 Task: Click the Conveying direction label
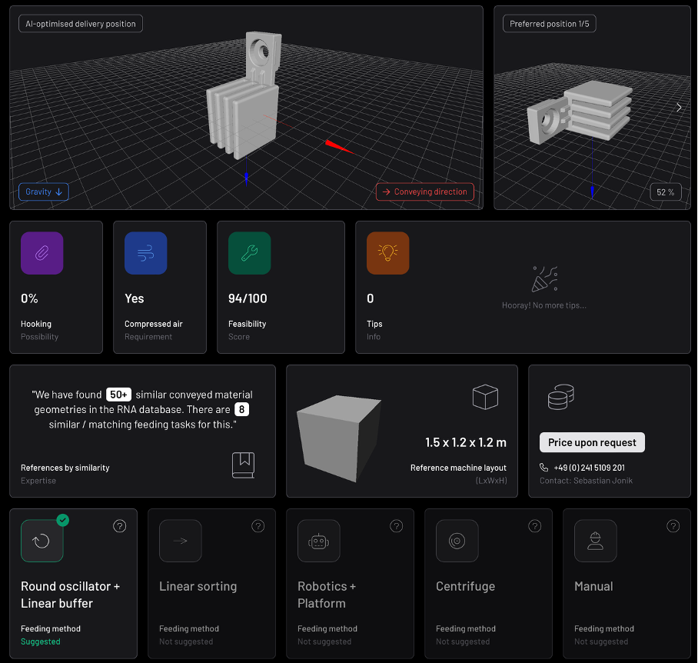(424, 192)
